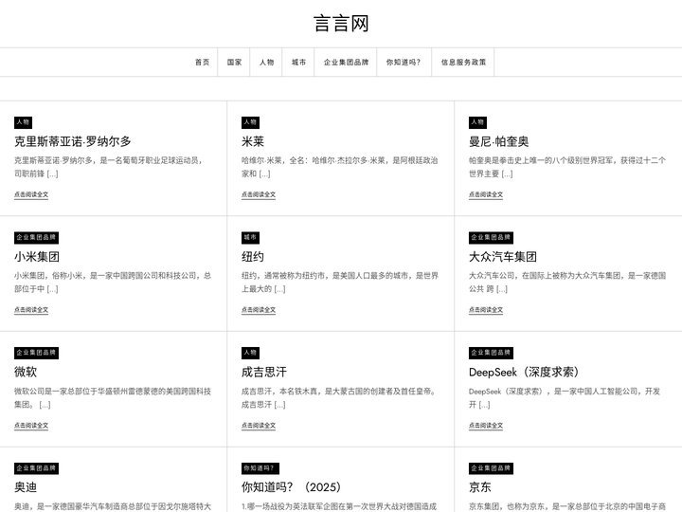This screenshot has width=682, height=512.
Task: Click the 企业集团品牌 tag above 奥迪
Action: pos(37,468)
